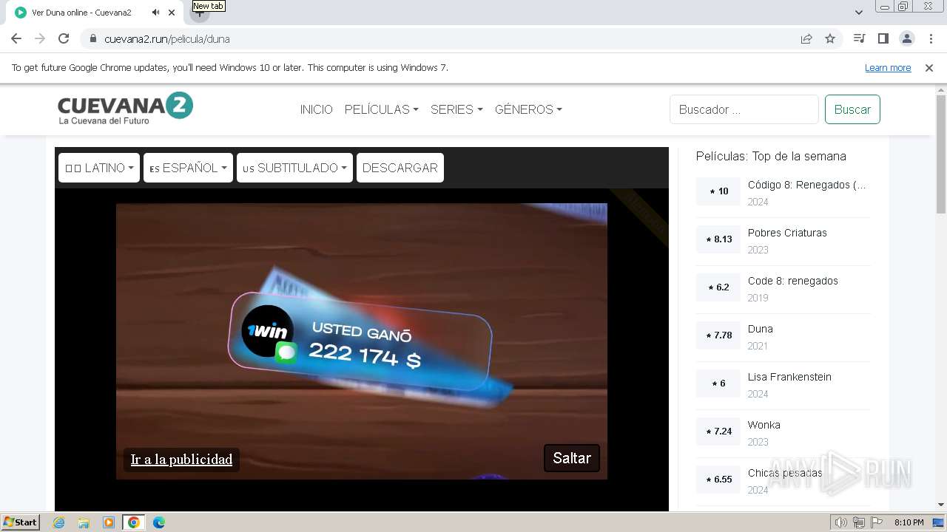Image resolution: width=947 pixels, height=532 pixels.
Task: Toggle the Chrome side panel
Action: point(883,39)
